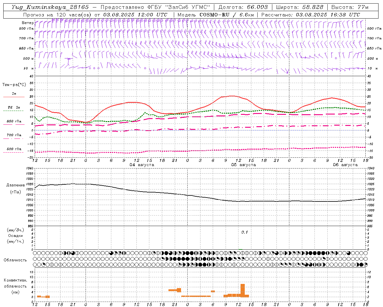Click the forecast length text Прогноз на 120 часа(ов)
The width and height of the screenshot is (383, 307).
point(57,15)
